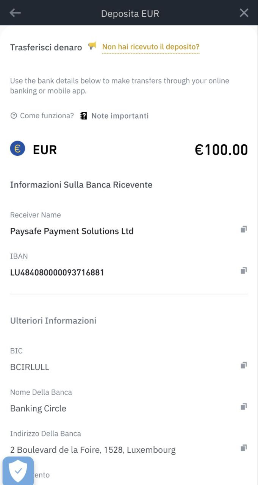Select the Paysafe Payment Solutions Ltd text
The height and width of the screenshot is (485, 258).
tap(72, 231)
